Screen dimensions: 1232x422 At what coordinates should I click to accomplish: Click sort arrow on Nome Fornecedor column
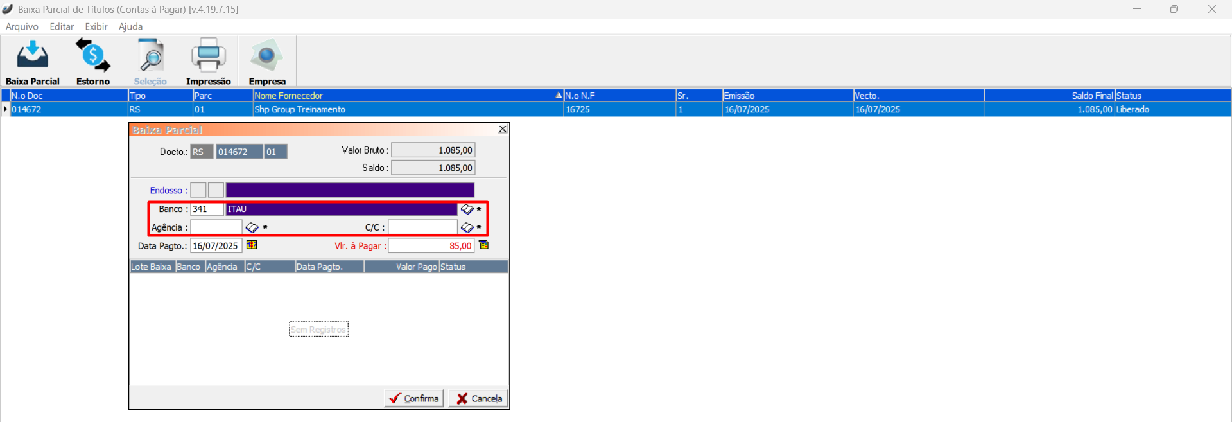(x=558, y=96)
